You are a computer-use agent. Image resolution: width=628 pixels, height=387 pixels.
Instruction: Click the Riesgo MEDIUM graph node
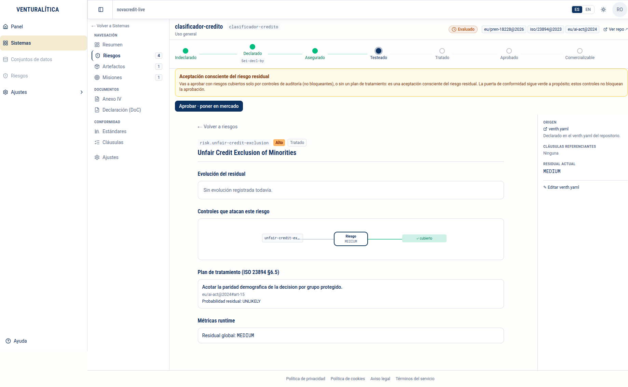point(351,239)
